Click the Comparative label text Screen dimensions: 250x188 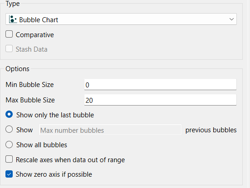[x=35, y=35]
